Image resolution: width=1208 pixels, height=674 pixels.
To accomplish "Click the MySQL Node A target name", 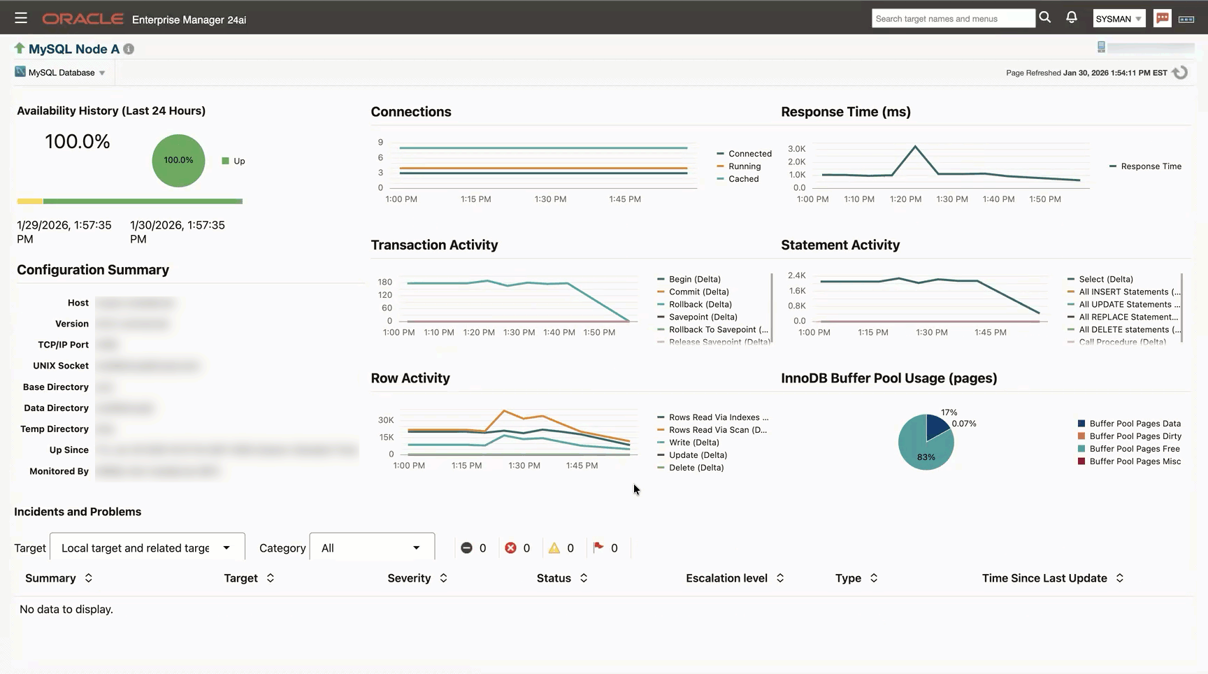I will pos(73,49).
